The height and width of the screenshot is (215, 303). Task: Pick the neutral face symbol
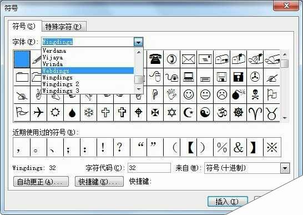[205, 94]
